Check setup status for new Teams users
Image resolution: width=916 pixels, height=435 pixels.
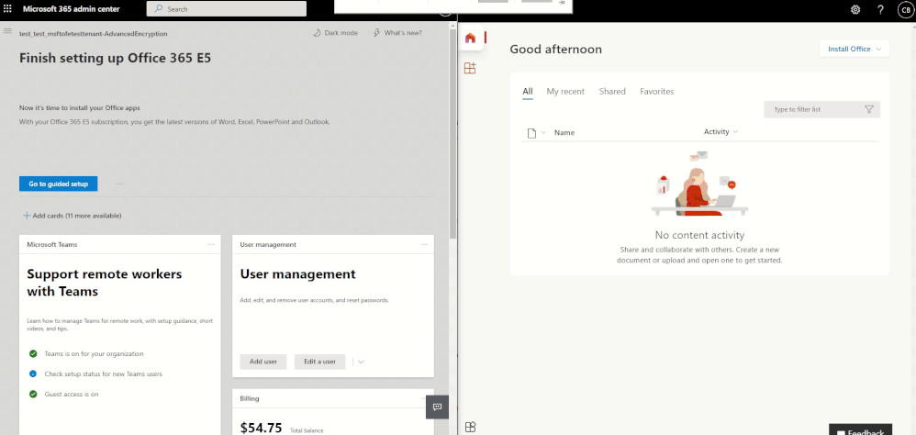[104, 374]
